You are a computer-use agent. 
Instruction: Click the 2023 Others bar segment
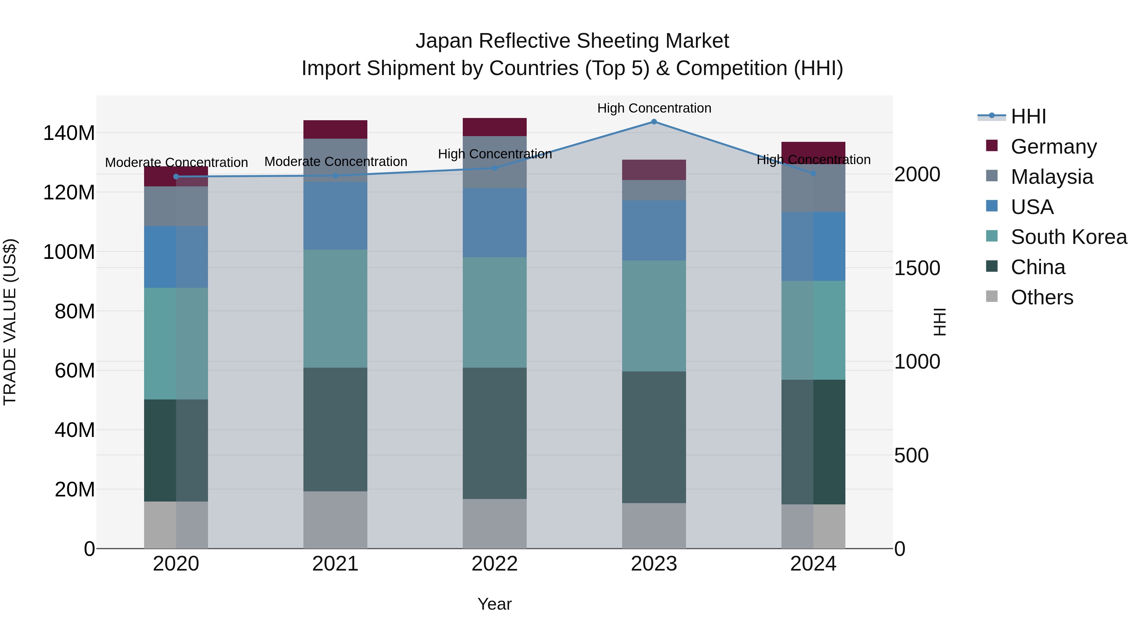(x=654, y=526)
